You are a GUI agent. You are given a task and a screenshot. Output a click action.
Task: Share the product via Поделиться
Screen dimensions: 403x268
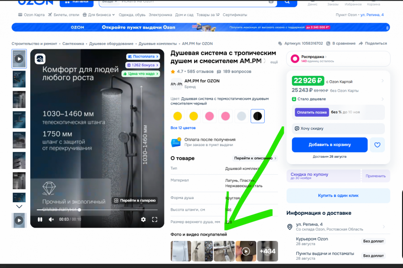click(373, 44)
